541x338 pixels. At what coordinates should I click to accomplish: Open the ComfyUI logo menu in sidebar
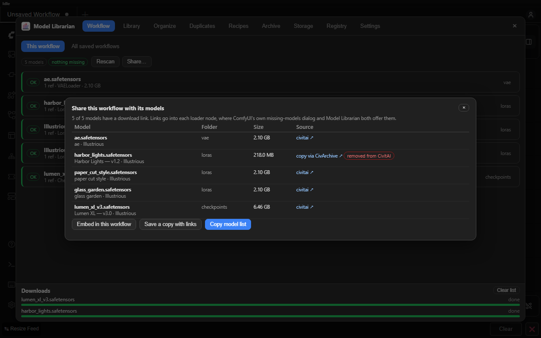[x=11, y=35]
